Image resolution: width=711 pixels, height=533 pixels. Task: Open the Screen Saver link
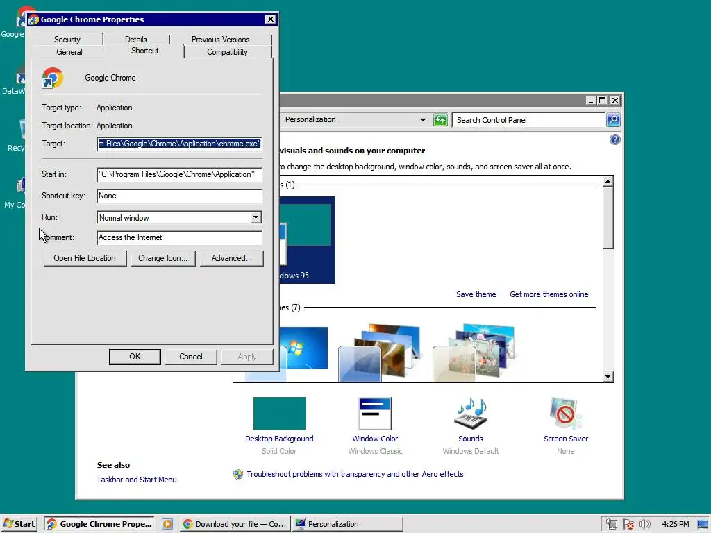point(565,439)
